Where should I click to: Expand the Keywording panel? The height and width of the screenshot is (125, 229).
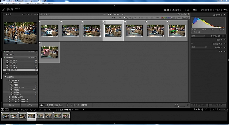tap(225, 40)
